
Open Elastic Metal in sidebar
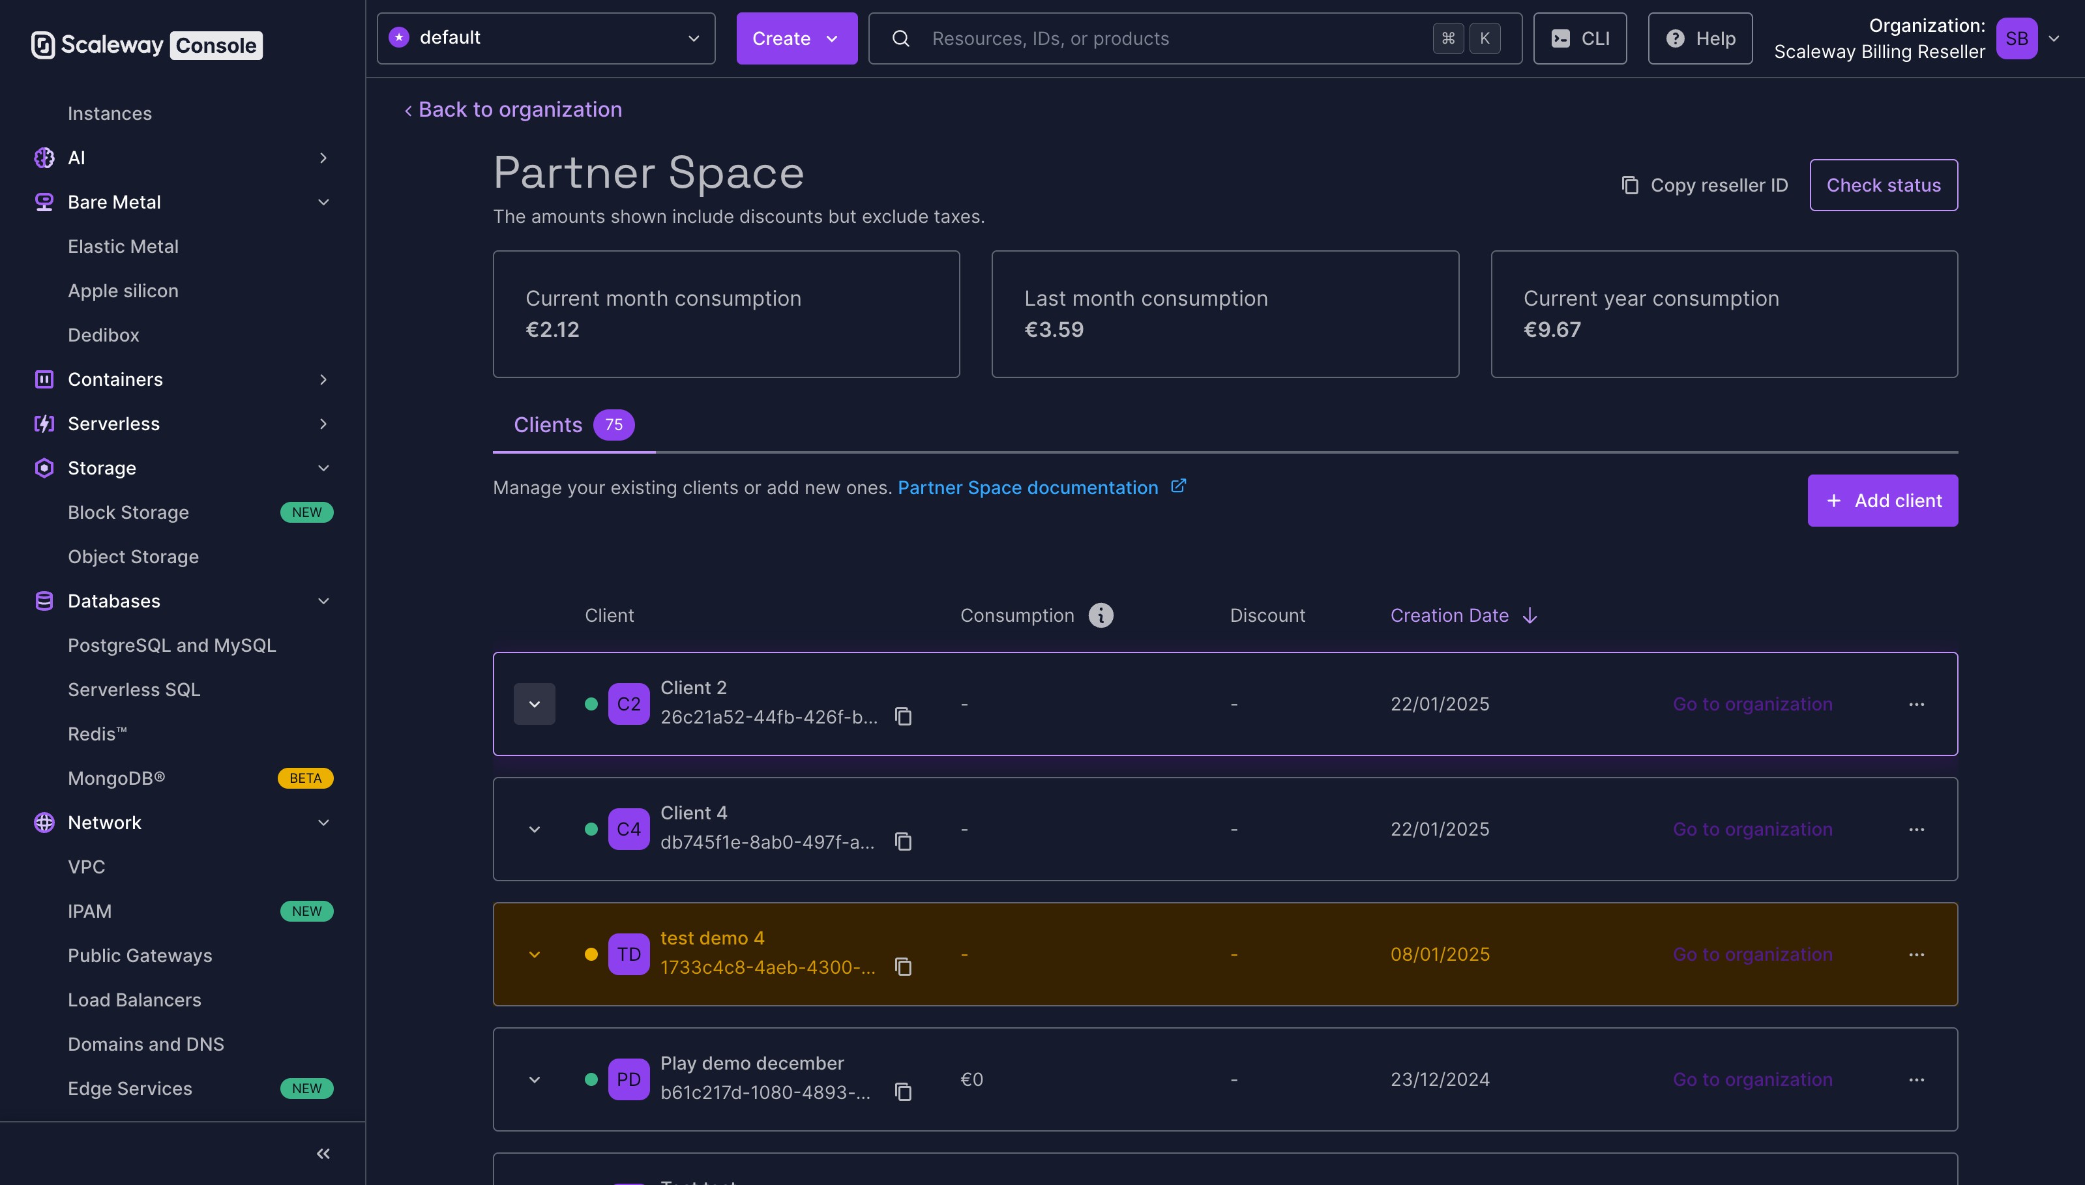123,246
